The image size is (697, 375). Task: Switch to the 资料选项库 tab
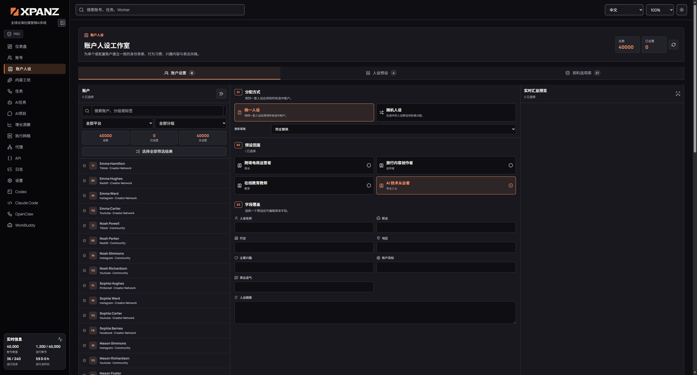(x=583, y=73)
